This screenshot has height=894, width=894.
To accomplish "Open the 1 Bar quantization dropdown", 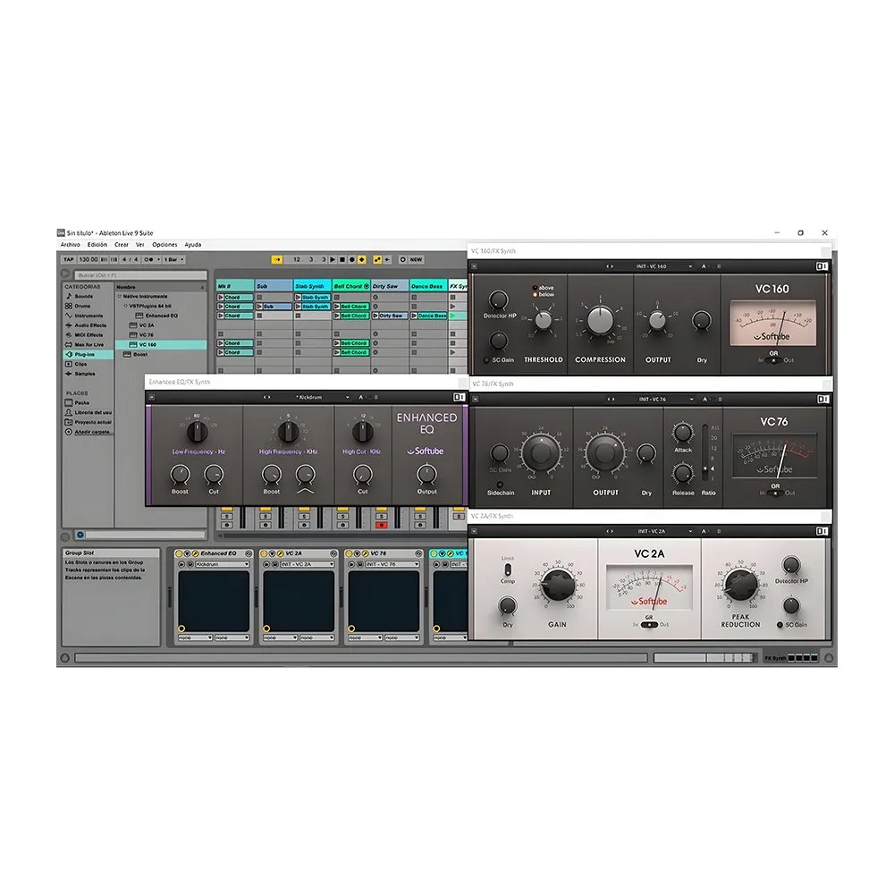I will tap(173, 259).
